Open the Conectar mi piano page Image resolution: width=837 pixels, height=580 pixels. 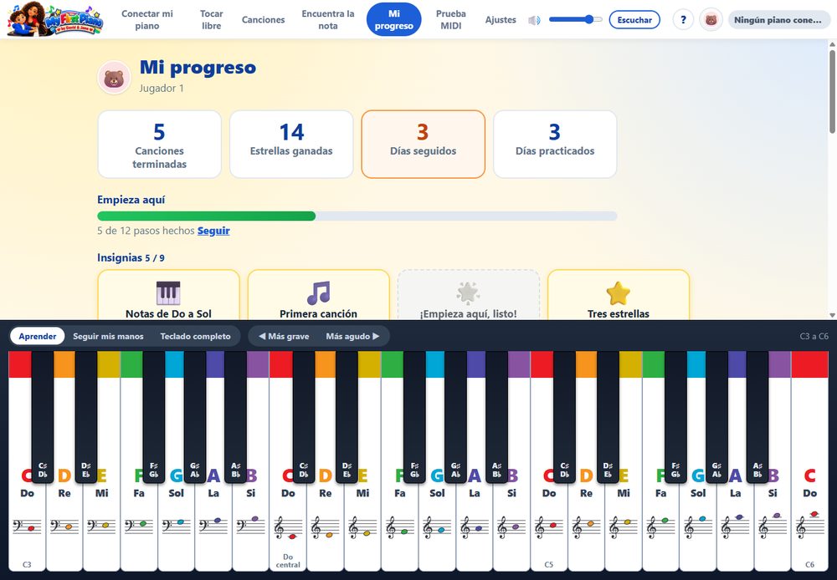(x=147, y=20)
